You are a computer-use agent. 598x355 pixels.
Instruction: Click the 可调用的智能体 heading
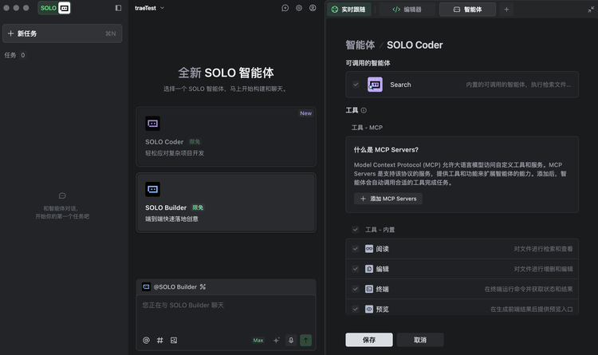368,63
